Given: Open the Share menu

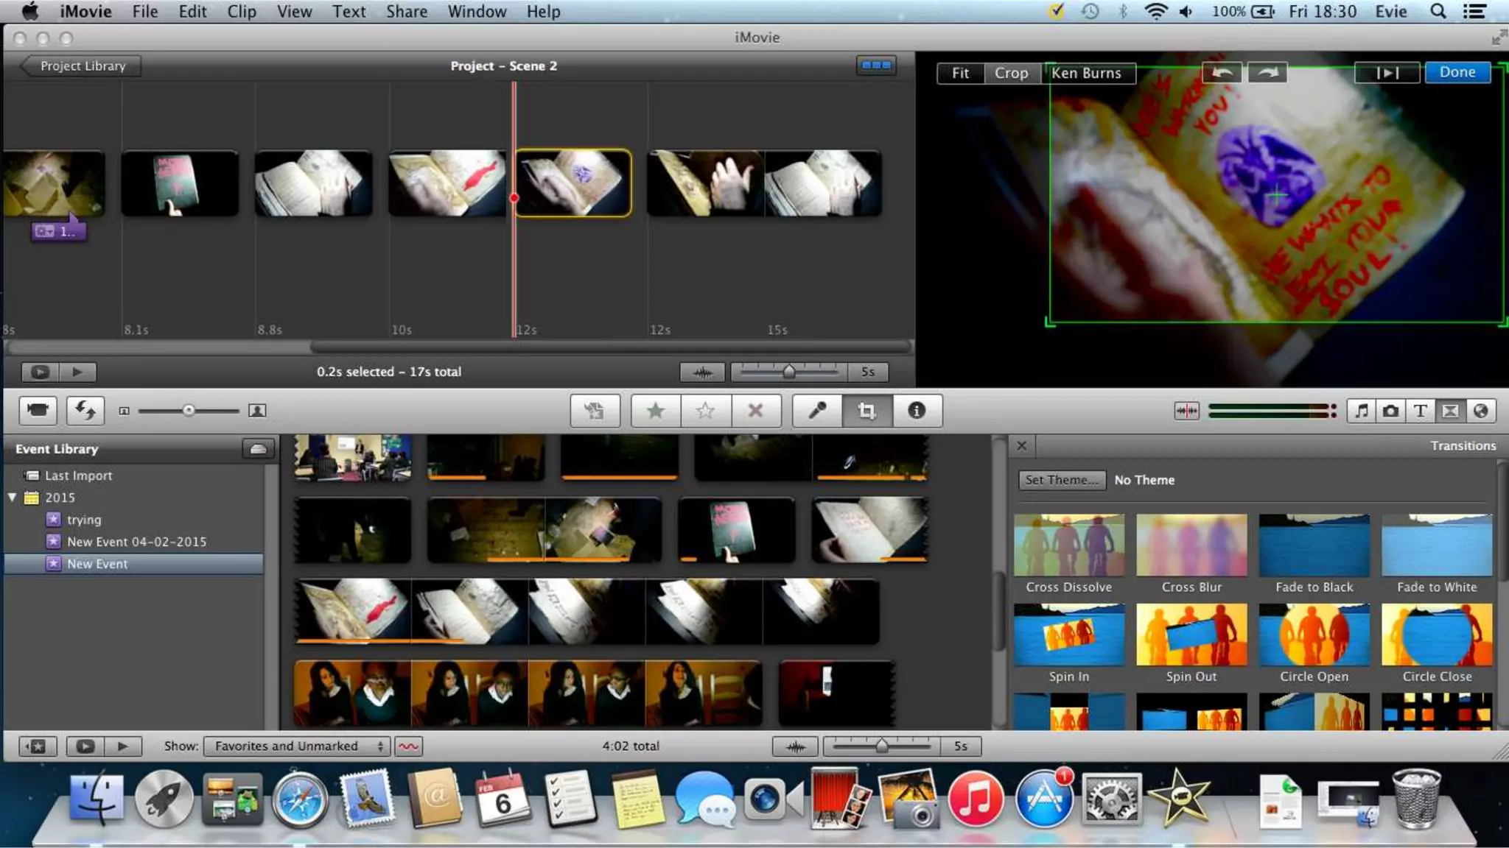Looking at the screenshot, I should [407, 12].
